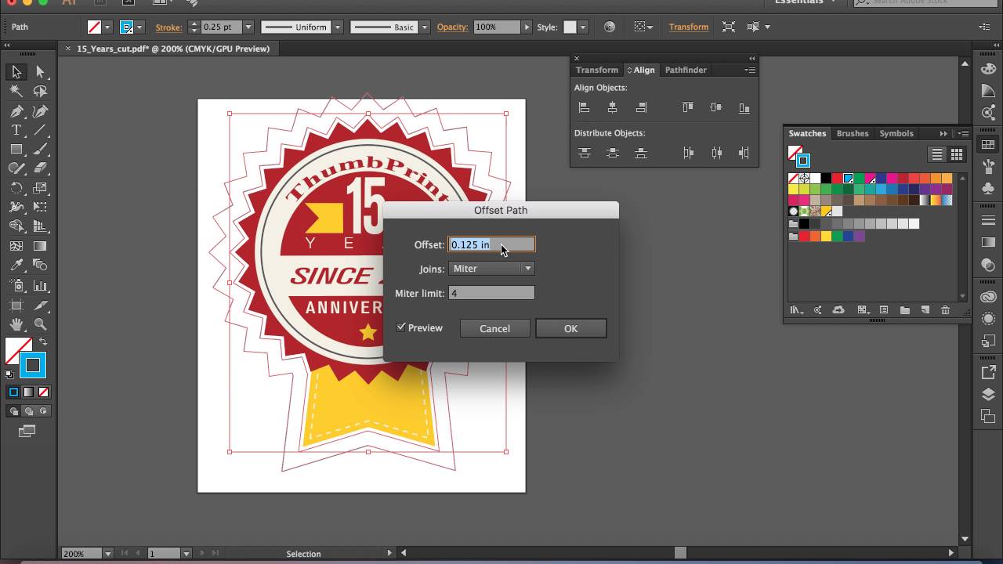Click the vertical align bottom icon
Viewport: 1003px width, 564px height.
744,107
